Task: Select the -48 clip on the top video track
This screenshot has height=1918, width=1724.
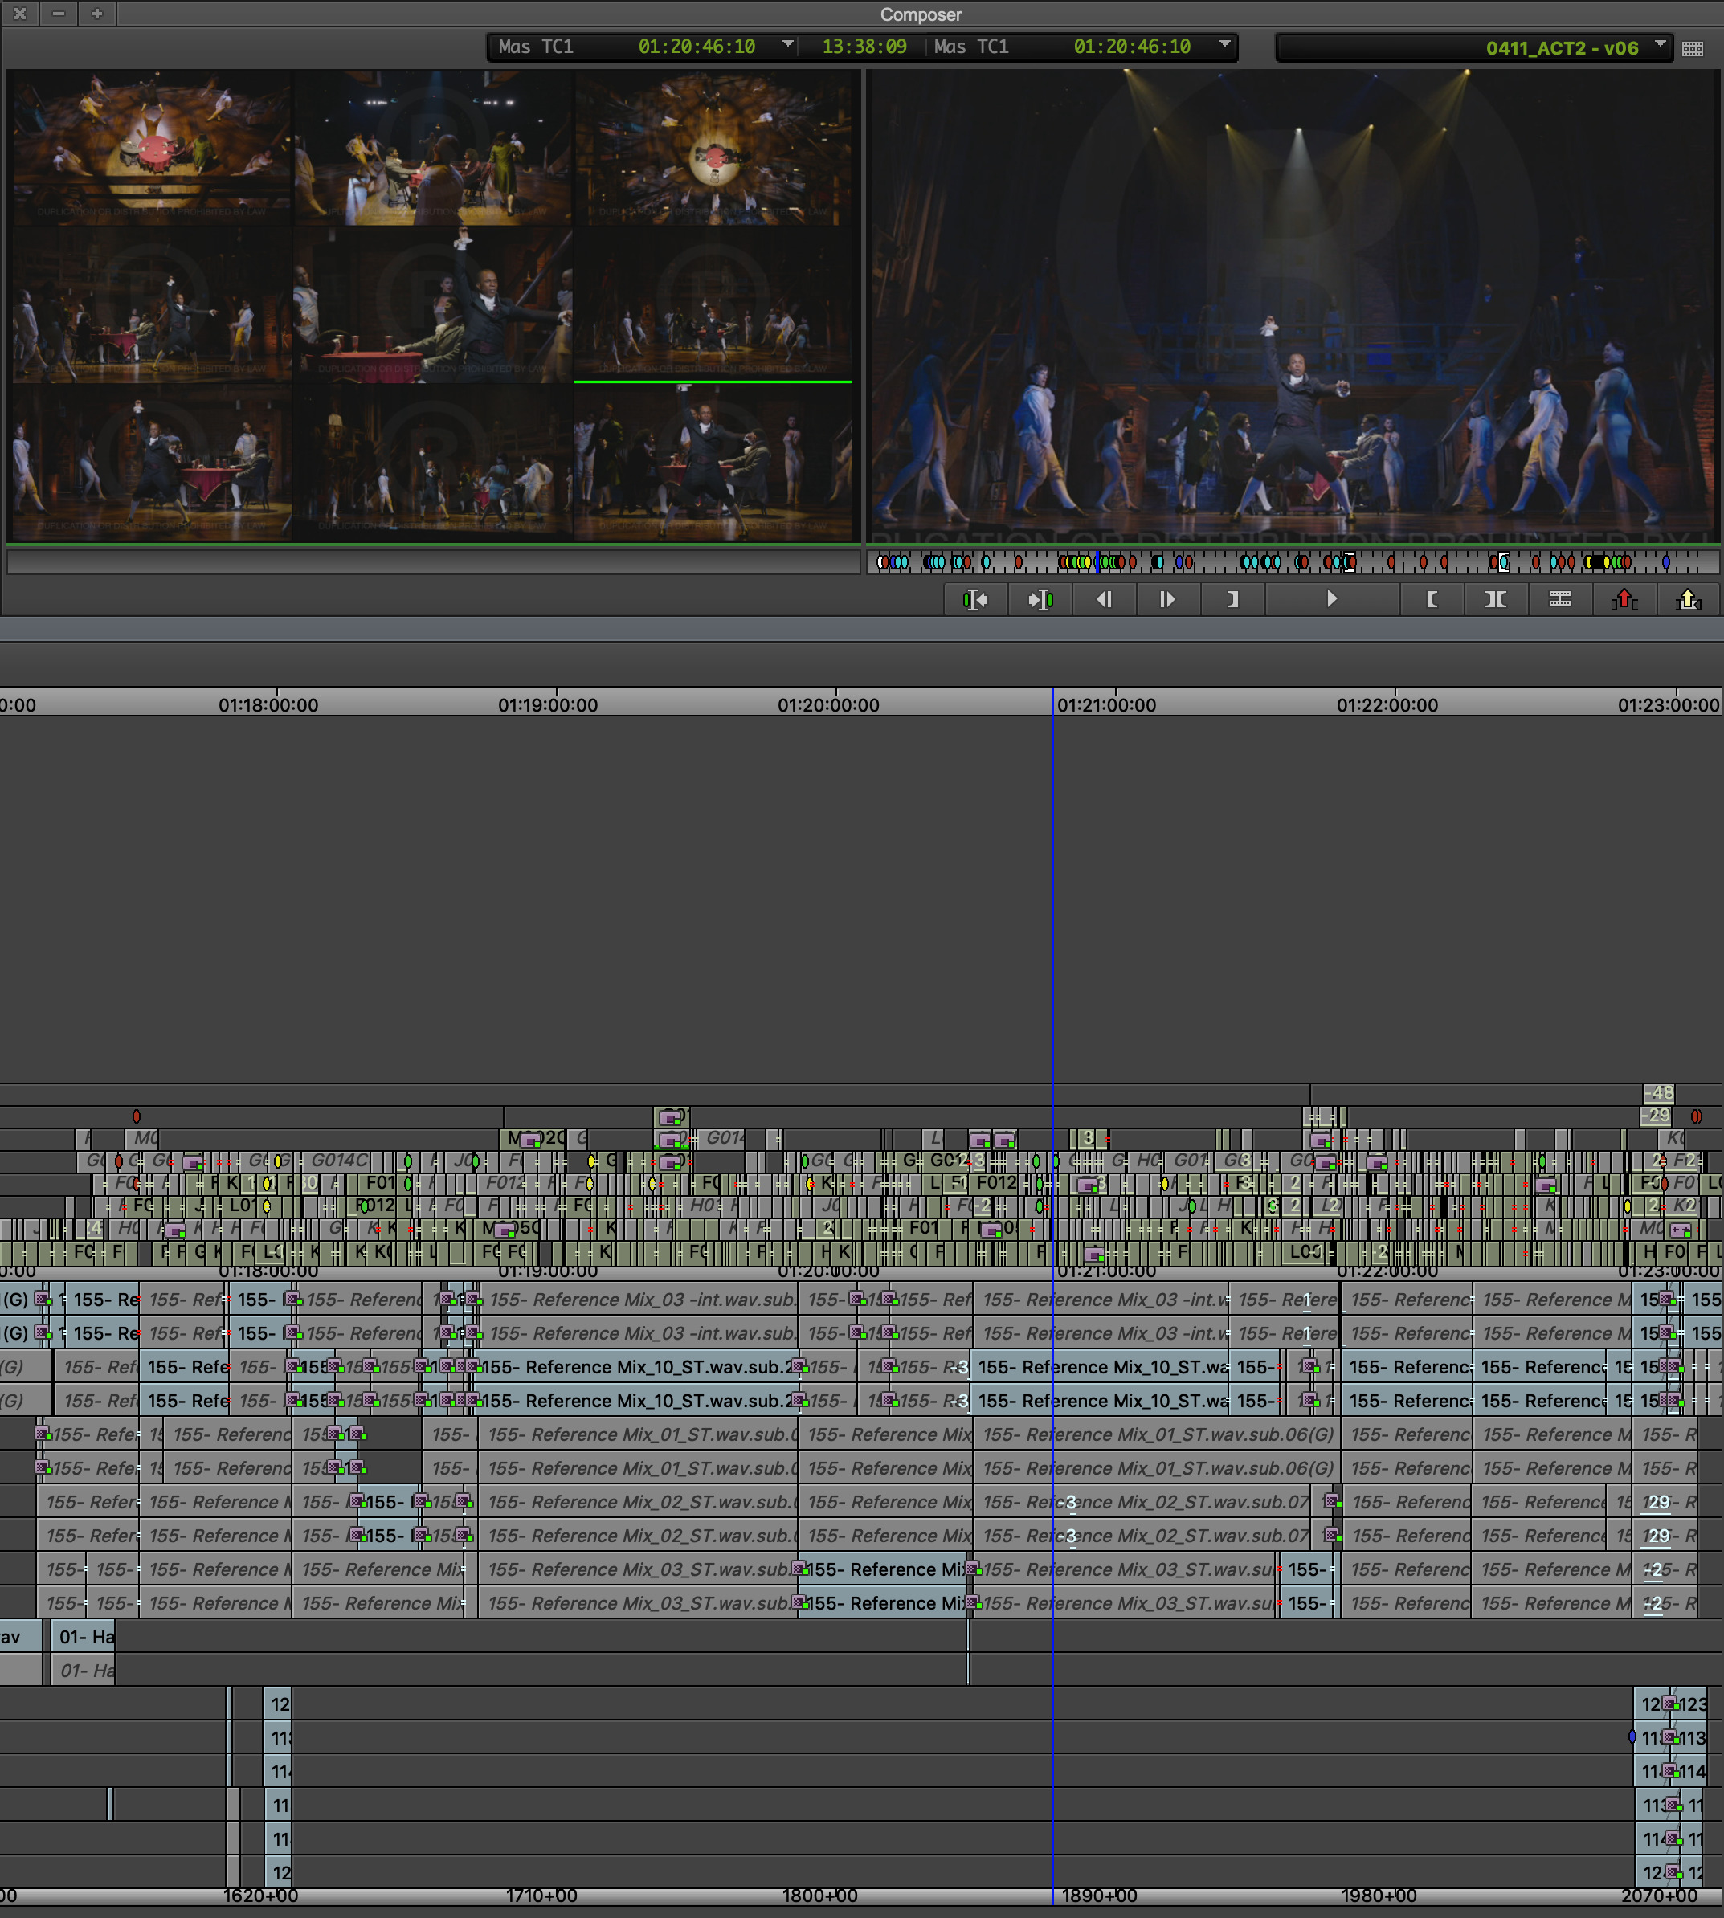Action: 1659,1093
